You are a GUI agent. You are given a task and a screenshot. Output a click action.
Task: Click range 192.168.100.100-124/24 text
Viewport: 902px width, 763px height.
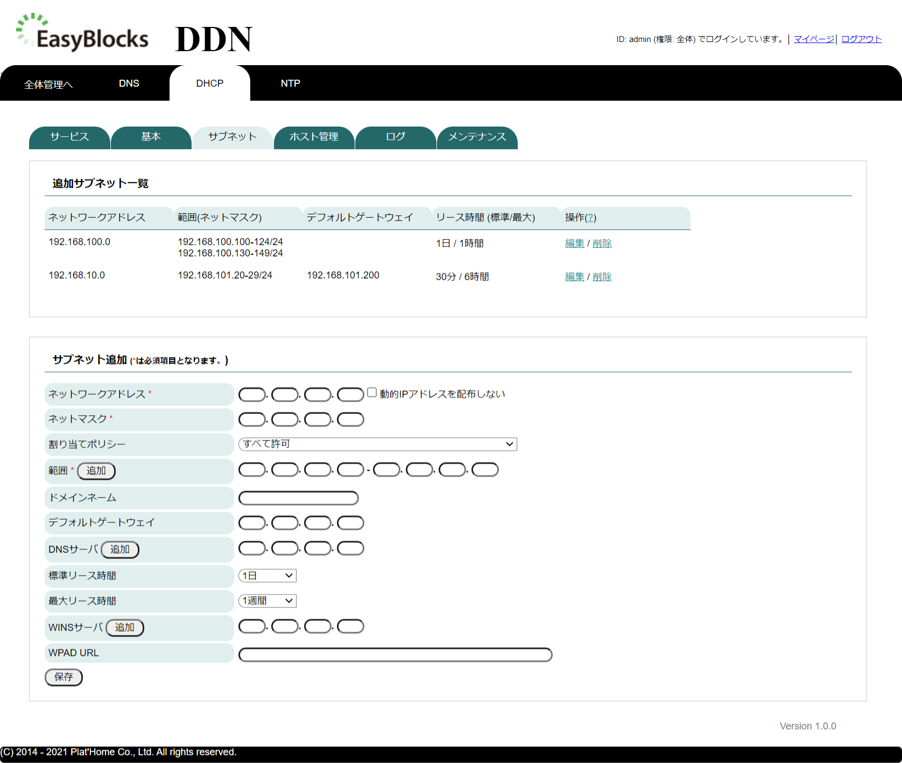click(x=230, y=242)
